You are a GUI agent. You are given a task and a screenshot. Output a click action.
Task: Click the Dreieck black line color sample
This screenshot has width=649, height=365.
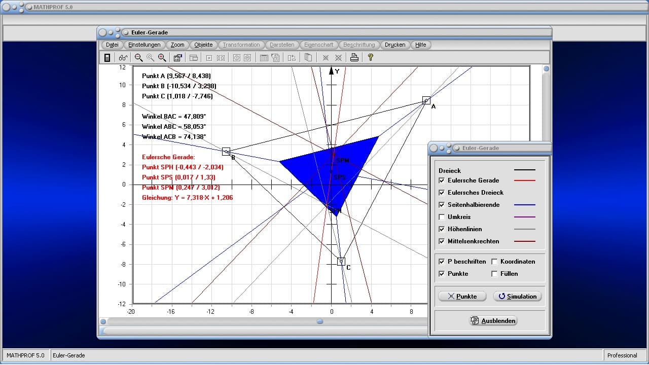click(525, 171)
